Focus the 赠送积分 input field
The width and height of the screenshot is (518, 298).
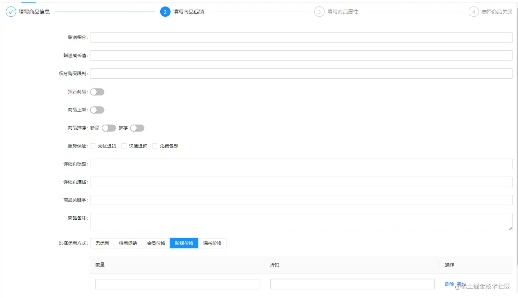(301, 37)
